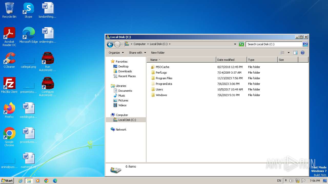
Task: Click the Start button
Action: coord(7,181)
